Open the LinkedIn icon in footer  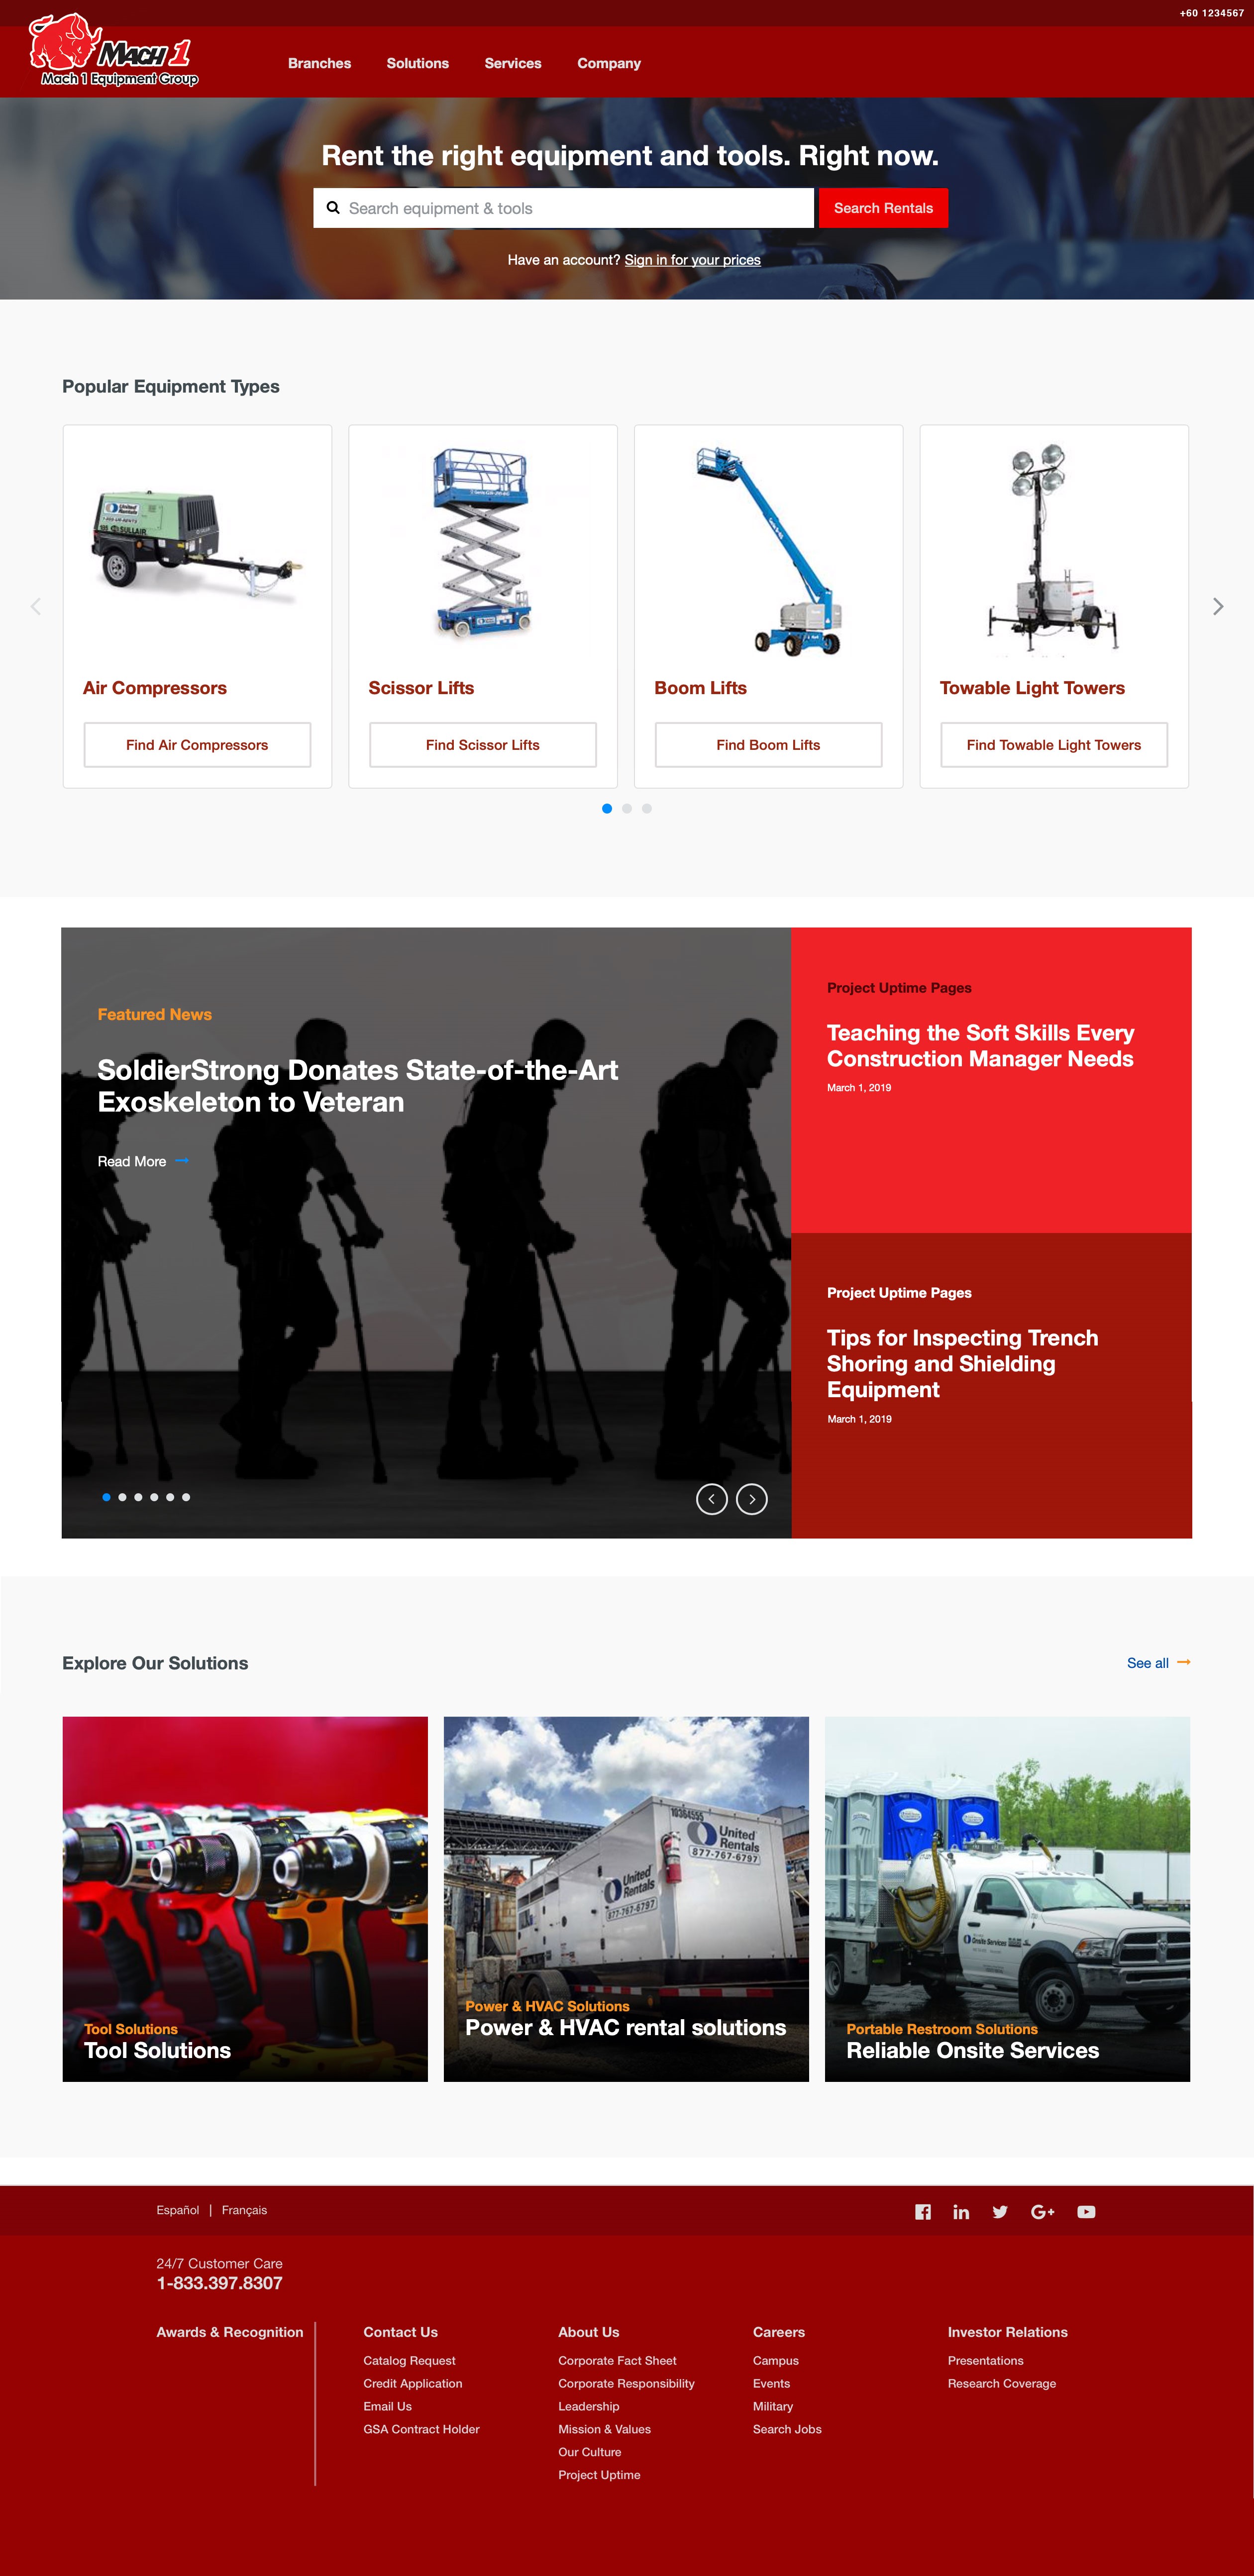click(x=961, y=2212)
